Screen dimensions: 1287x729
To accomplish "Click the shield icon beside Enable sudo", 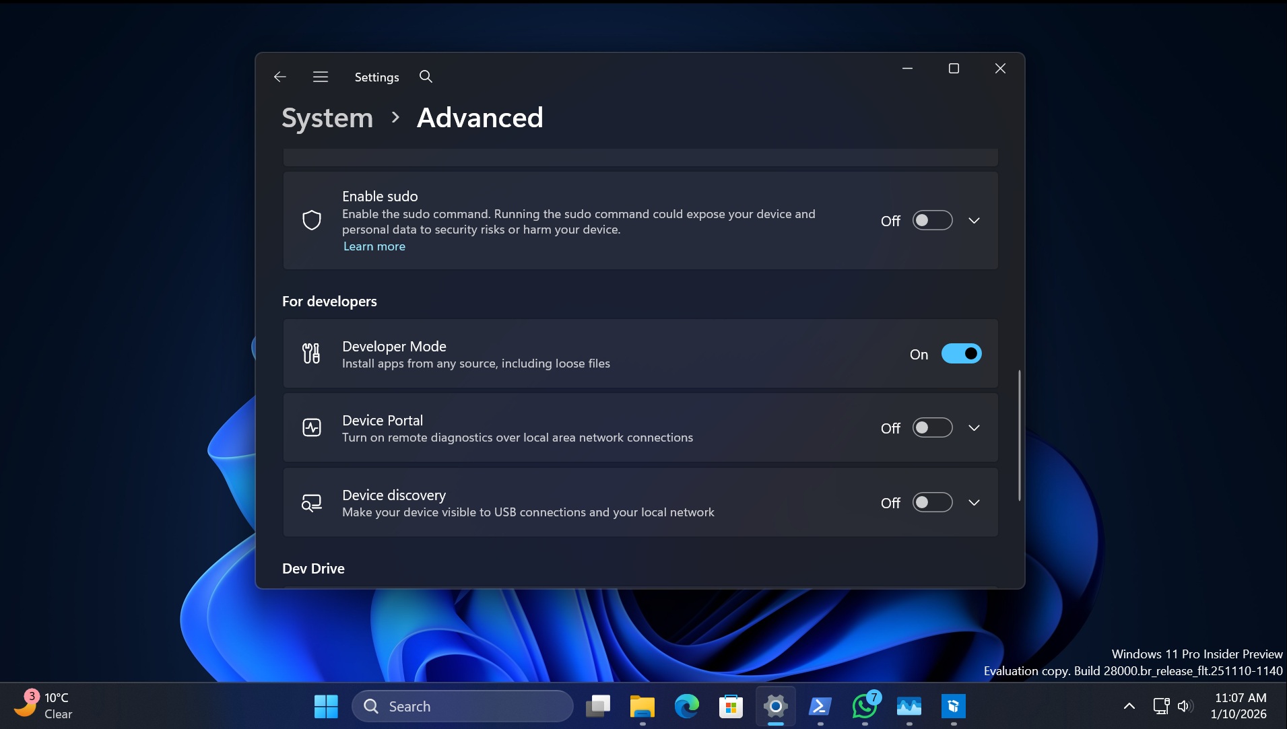I will (x=311, y=220).
